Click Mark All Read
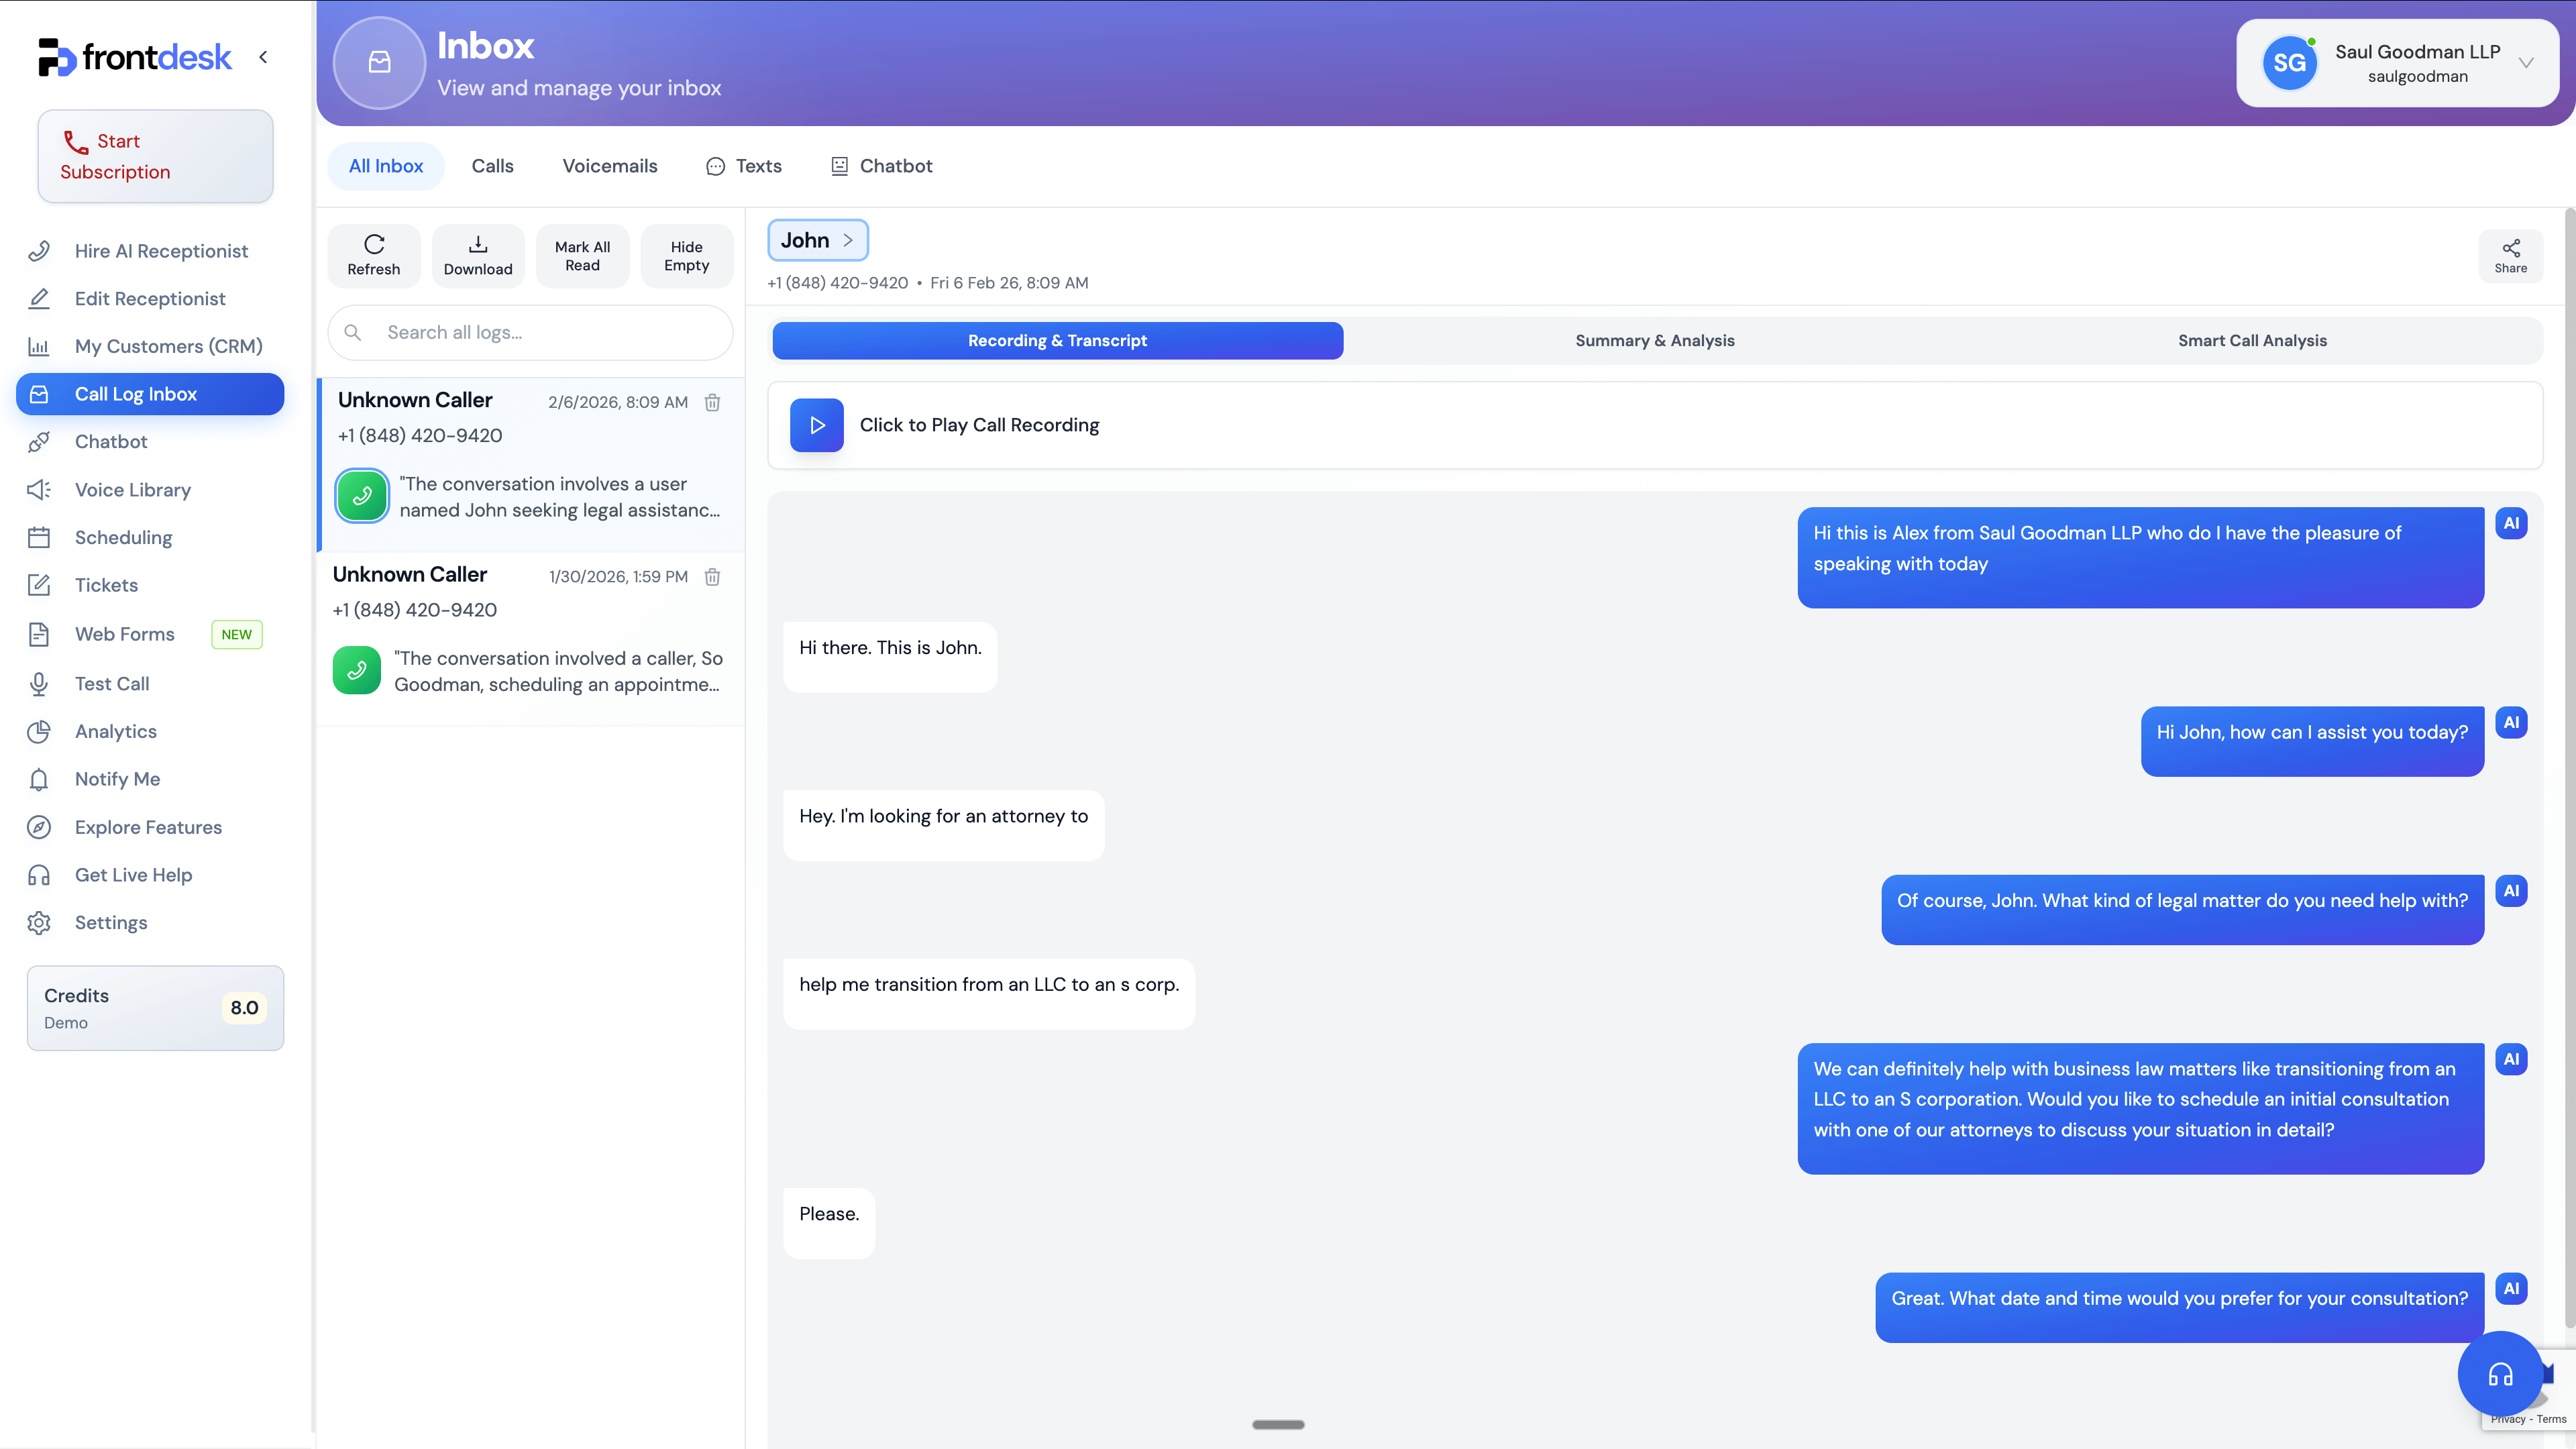The width and height of the screenshot is (2576, 1449). 582,256
